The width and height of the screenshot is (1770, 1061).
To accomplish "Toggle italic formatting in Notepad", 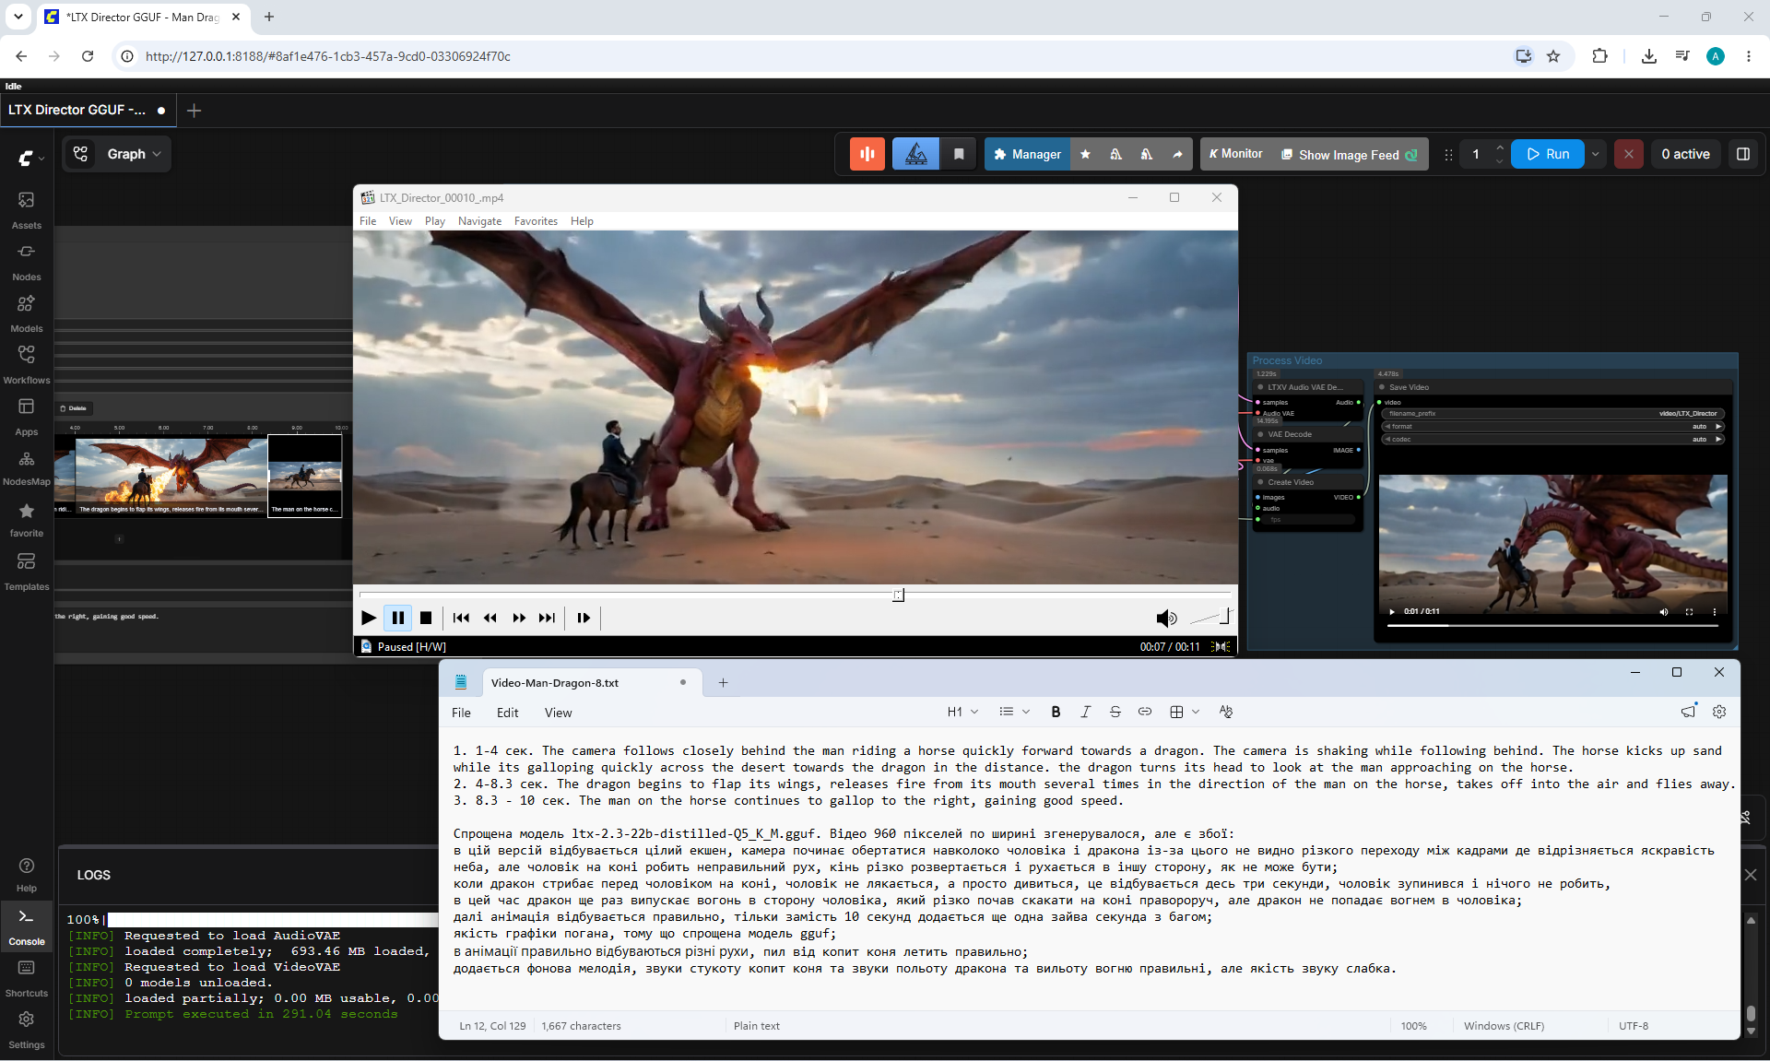I will (1085, 712).
